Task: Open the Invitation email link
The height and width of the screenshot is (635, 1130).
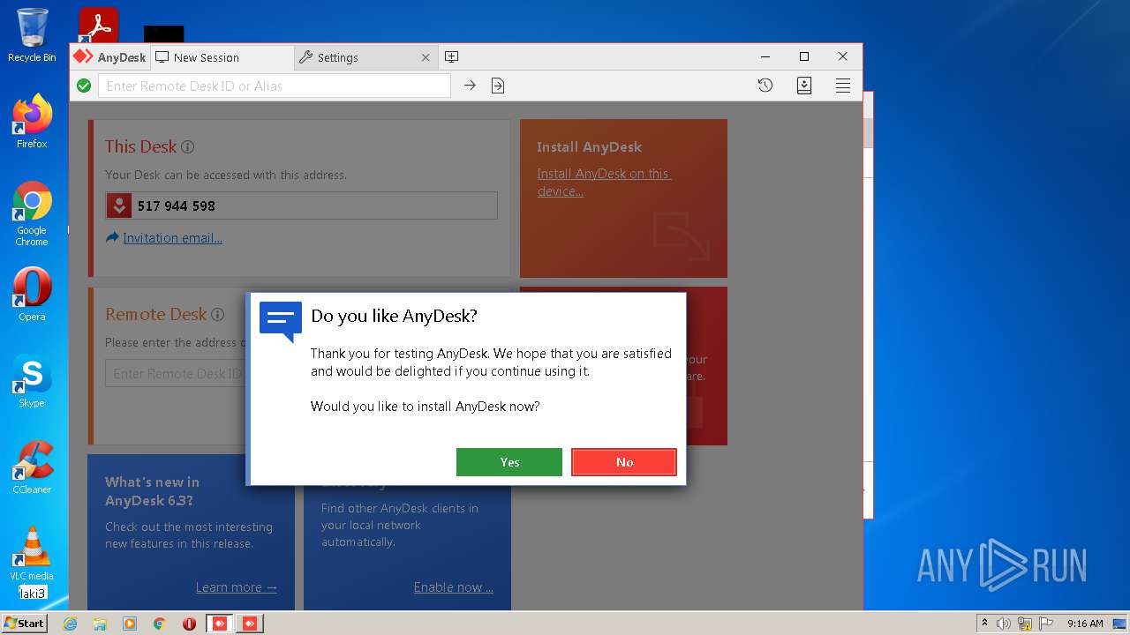Action: click(x=172, y=238)
